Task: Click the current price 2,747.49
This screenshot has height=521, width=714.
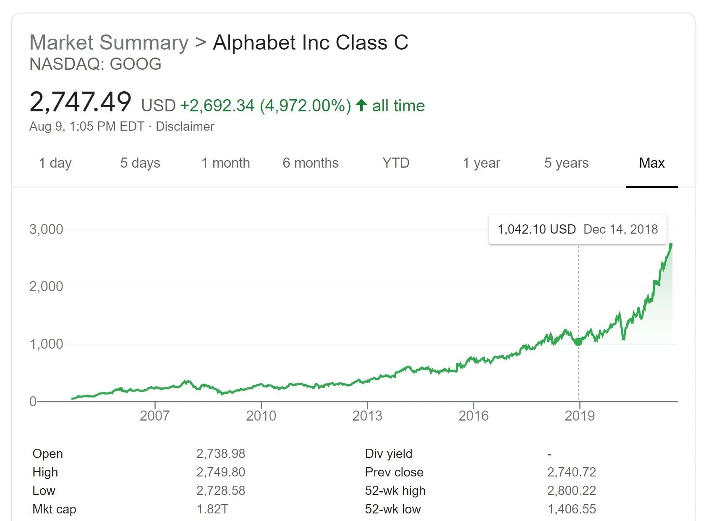Action: pos(81,102)
